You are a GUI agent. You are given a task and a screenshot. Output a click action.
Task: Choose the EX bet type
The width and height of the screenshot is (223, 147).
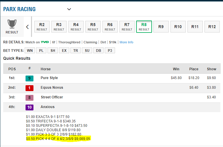(x=64, y=51)
